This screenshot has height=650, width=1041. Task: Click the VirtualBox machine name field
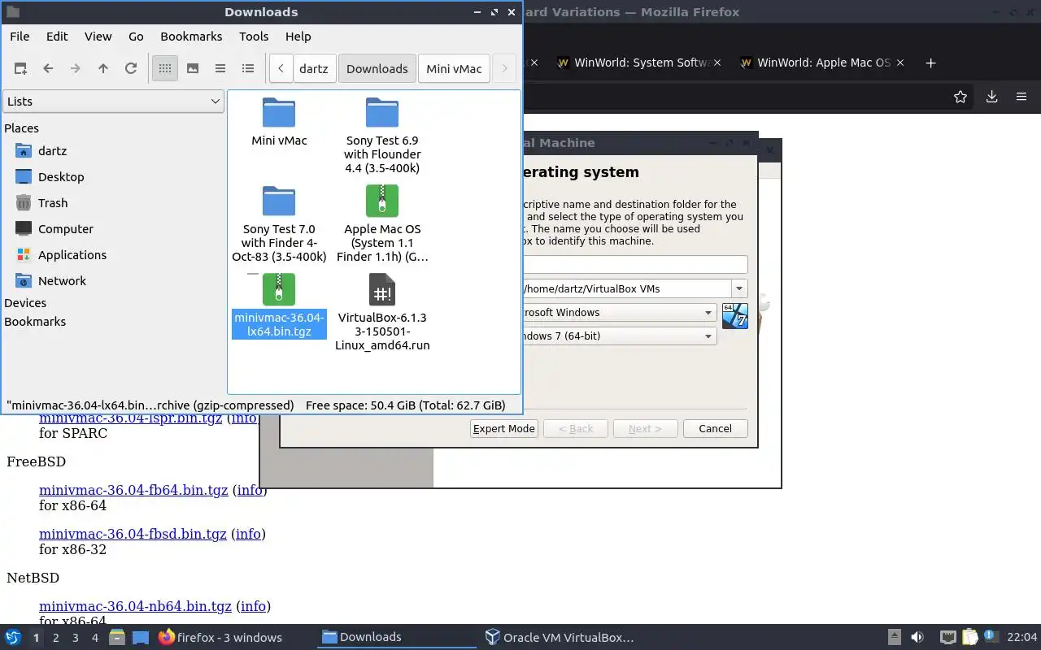click(634, 264)
